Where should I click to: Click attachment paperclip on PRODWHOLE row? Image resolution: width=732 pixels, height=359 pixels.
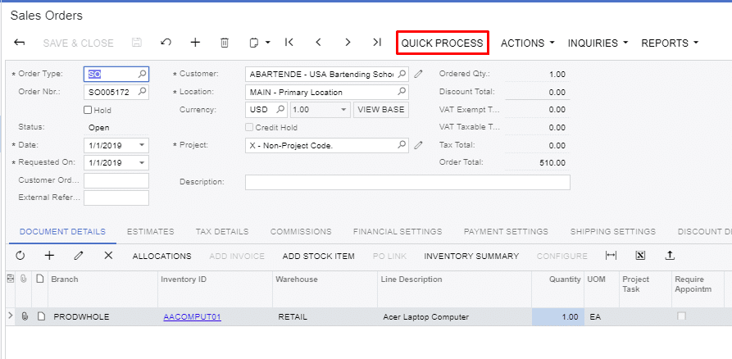(25, 316)
